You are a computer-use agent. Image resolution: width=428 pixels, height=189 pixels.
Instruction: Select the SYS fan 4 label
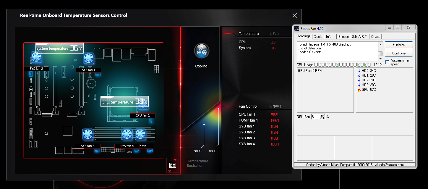(127, 146)
